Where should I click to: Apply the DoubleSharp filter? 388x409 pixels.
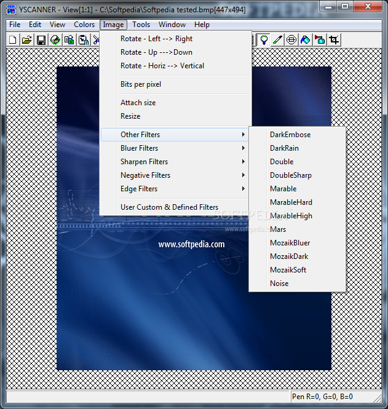(x=297, y=175)
